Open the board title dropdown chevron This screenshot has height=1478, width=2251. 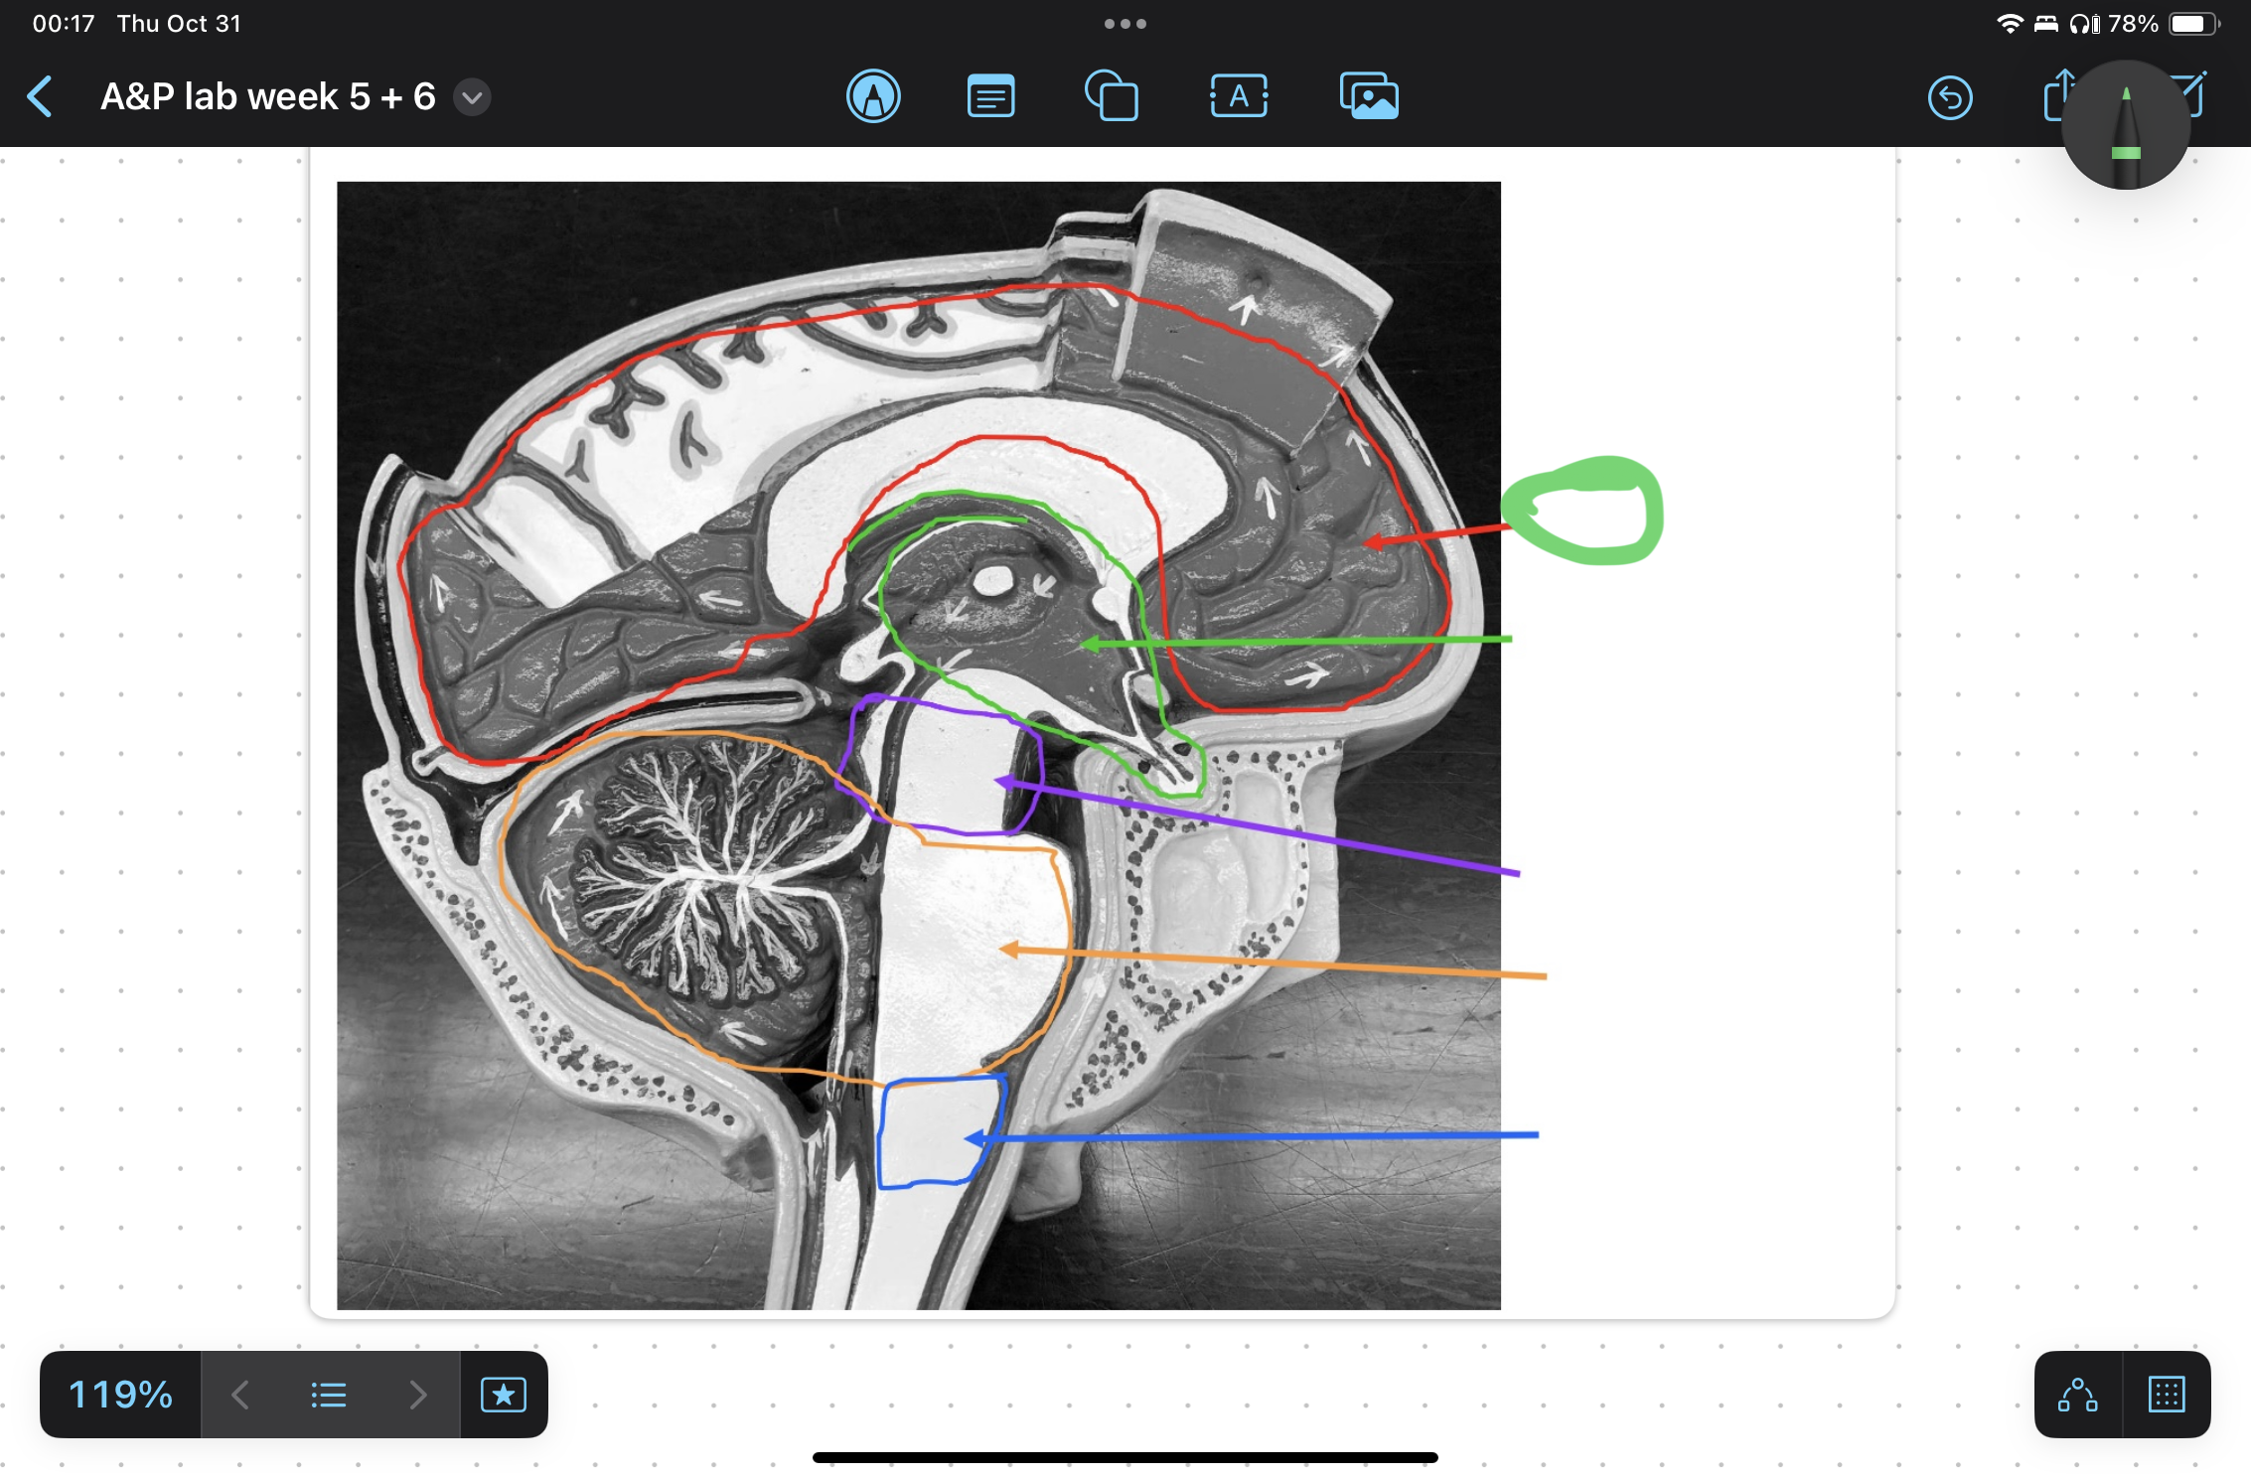[x=473, y=97]
